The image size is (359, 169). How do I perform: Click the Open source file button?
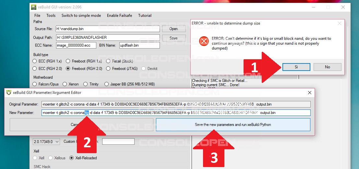coord(174,29)
